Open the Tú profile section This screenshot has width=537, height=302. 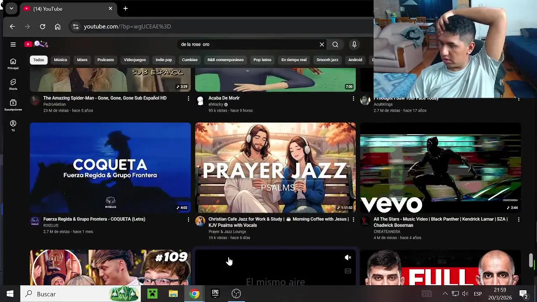point(13,126)
